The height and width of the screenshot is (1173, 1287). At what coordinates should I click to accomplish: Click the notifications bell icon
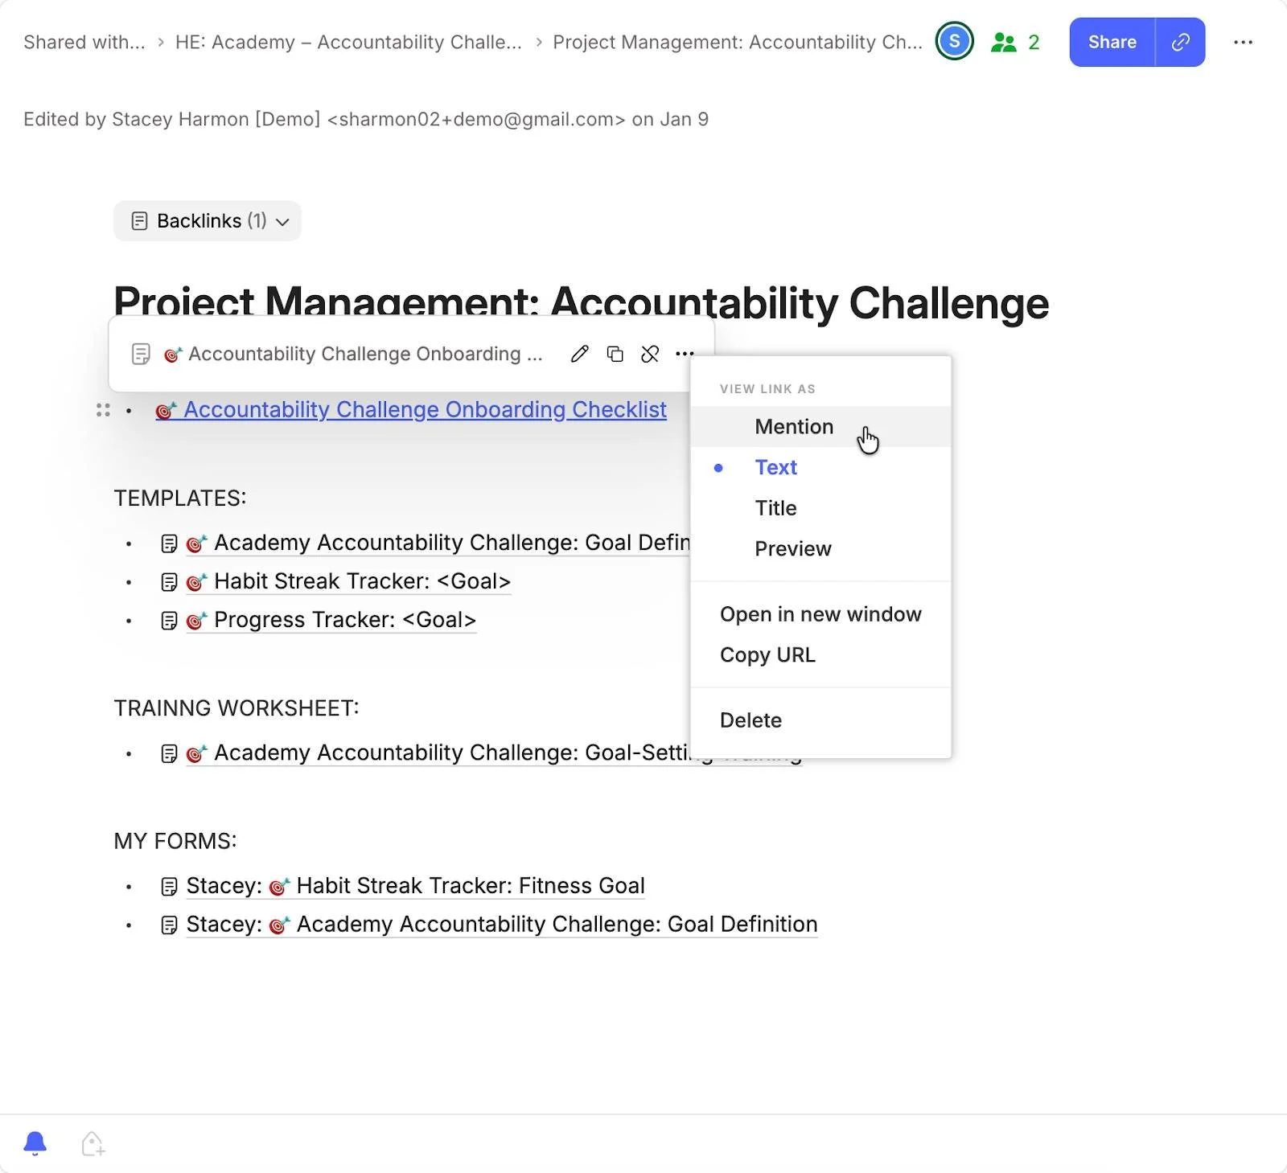35,1143
